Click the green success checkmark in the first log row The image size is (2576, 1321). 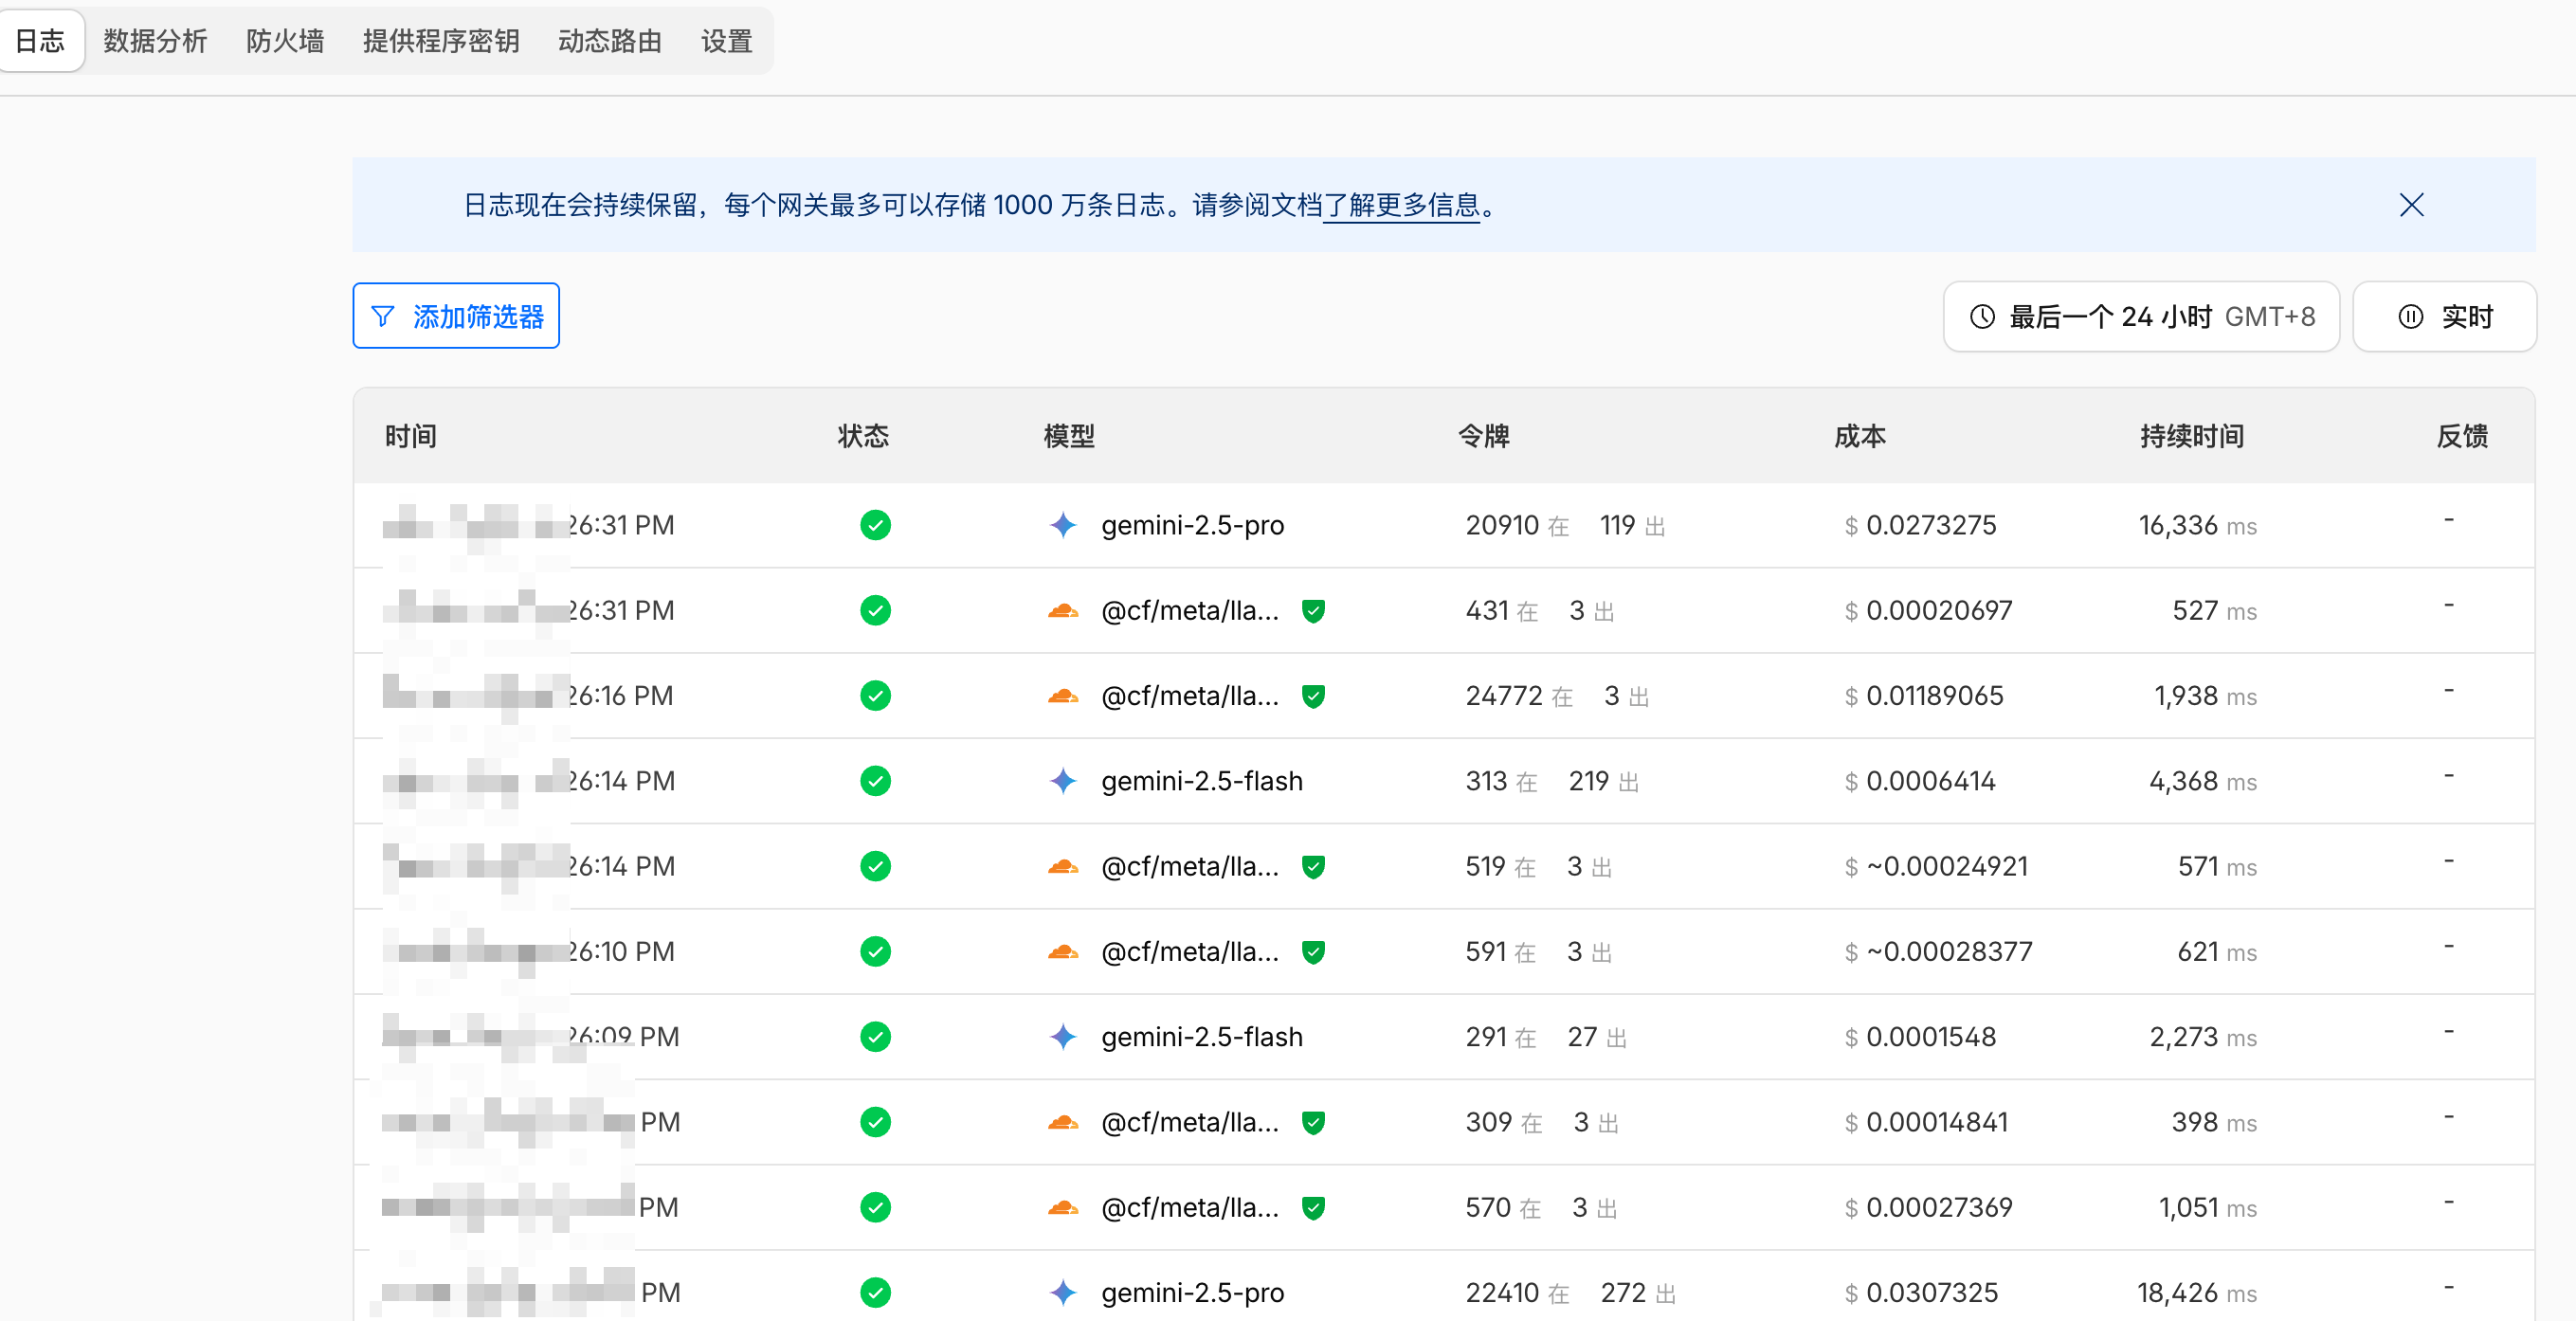[875, 525]
